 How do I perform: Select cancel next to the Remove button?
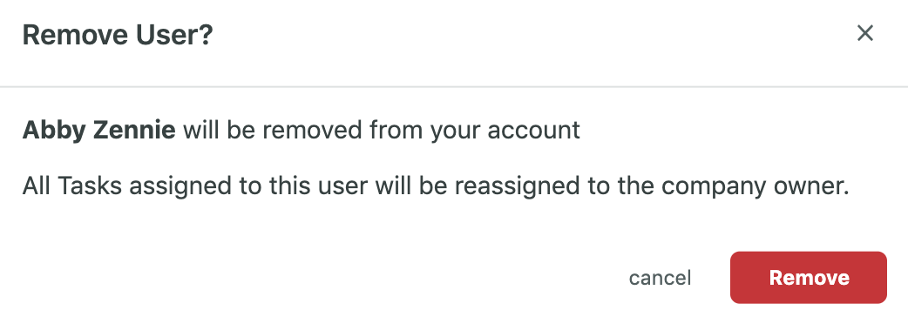click(660, 278)
